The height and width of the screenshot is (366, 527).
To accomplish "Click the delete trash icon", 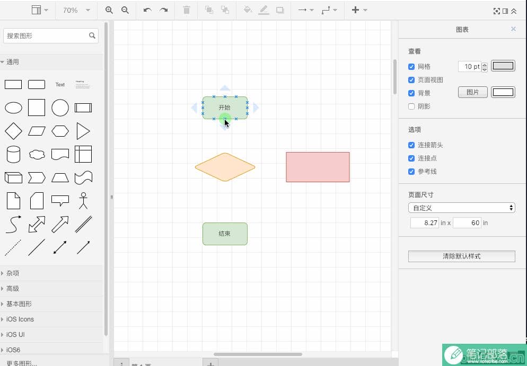I will [187, 10].
